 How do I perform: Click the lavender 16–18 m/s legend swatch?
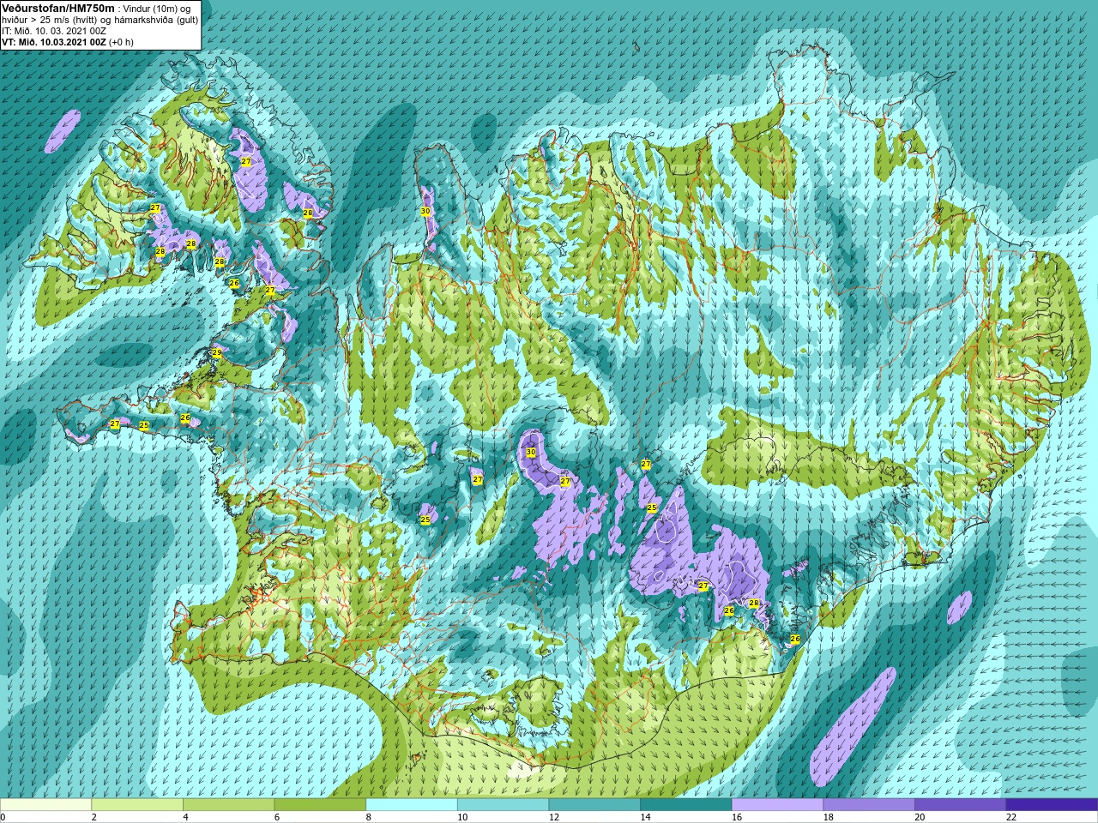tap(777, 805)
